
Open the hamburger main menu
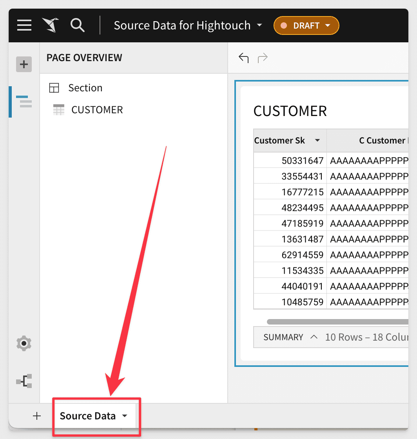[x=24, y=25]
